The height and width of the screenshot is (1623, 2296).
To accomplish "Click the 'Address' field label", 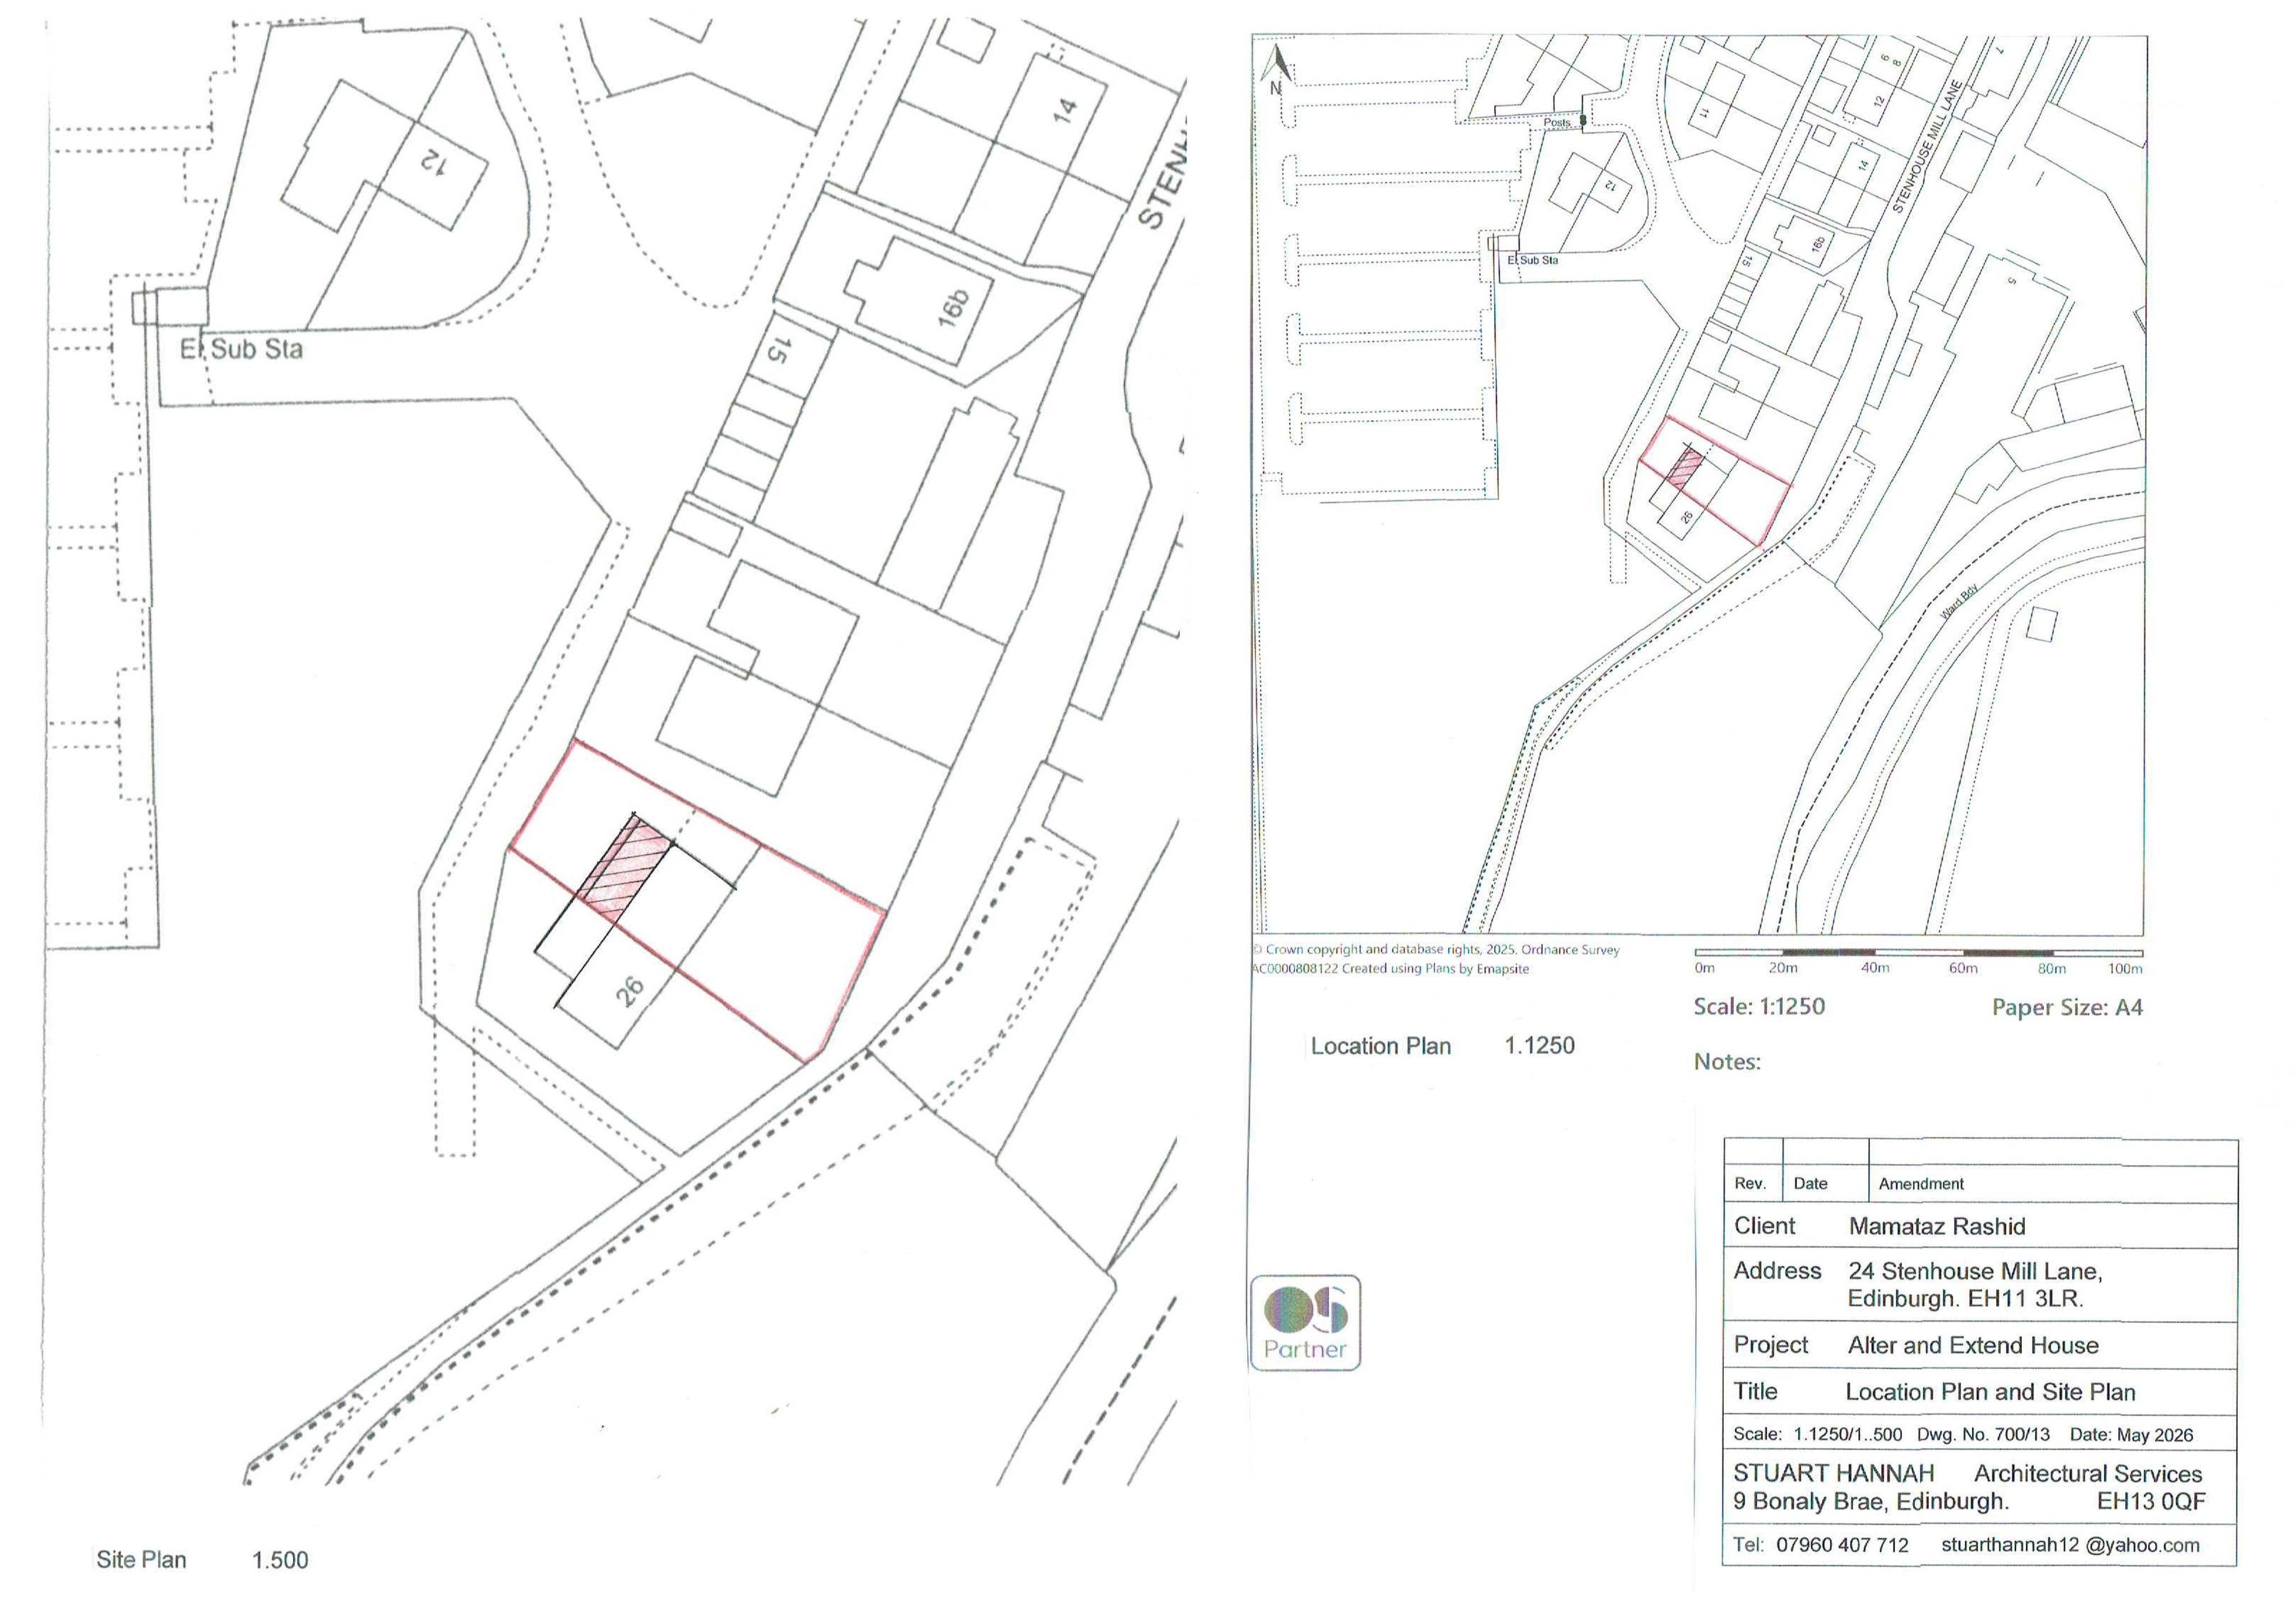I will coord(1777,1270).
